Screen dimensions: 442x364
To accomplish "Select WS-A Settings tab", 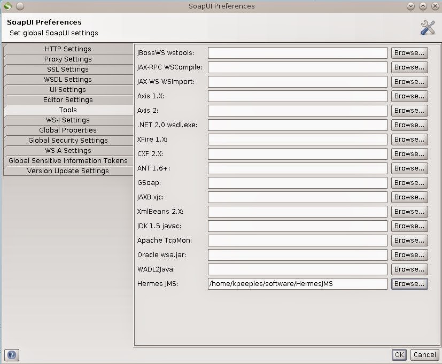I will click(x=68, y=151).
